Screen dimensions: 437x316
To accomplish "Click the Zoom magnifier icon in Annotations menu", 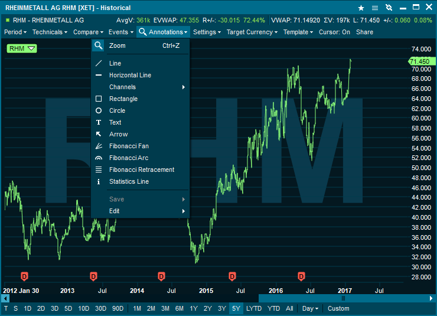I will coord(99,45).
